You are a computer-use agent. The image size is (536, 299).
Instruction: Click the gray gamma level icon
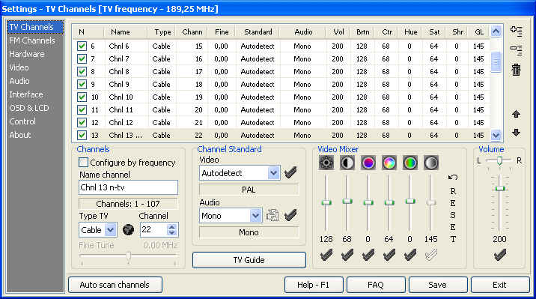(430, 163)
